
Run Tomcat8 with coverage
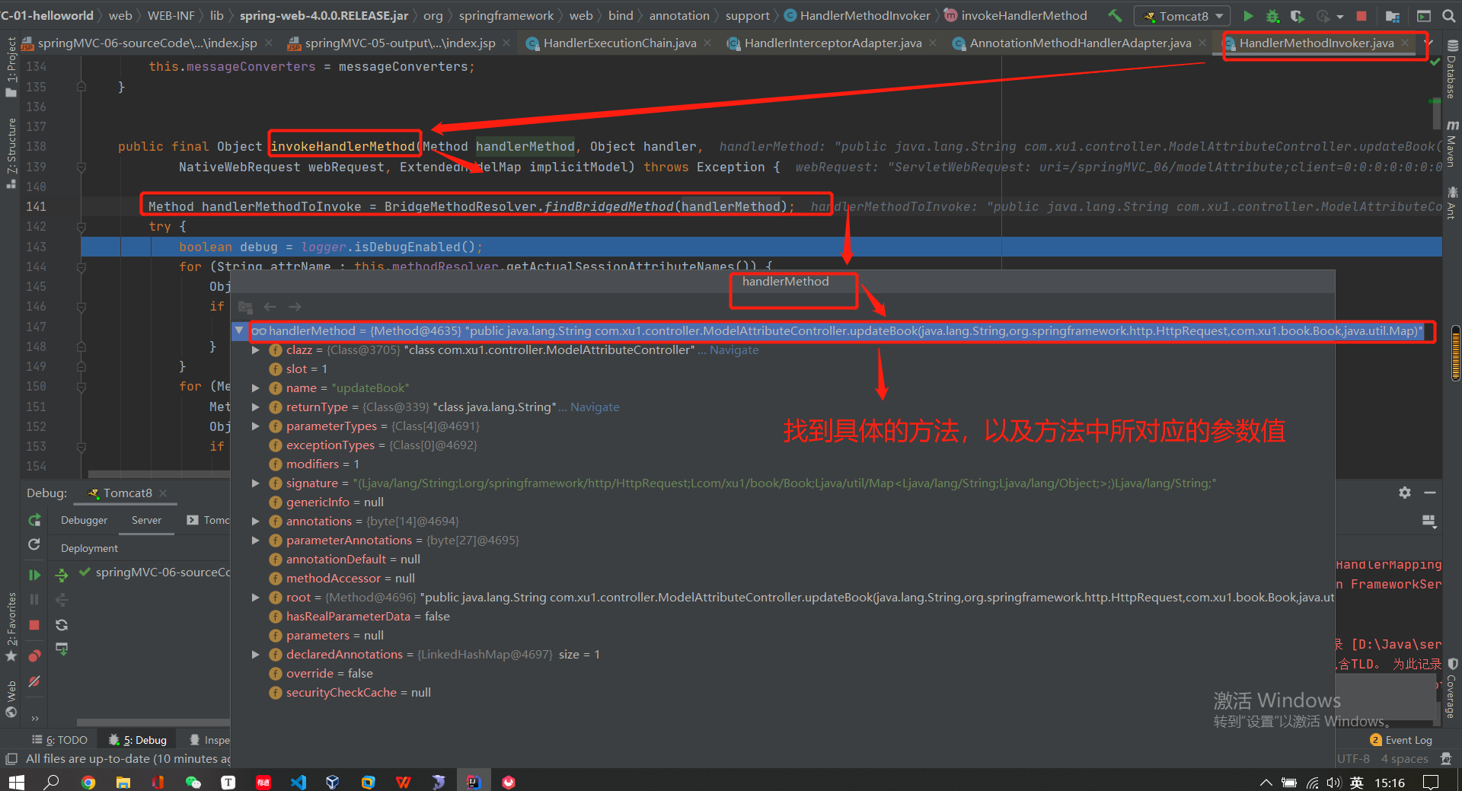pos(1297,15)
